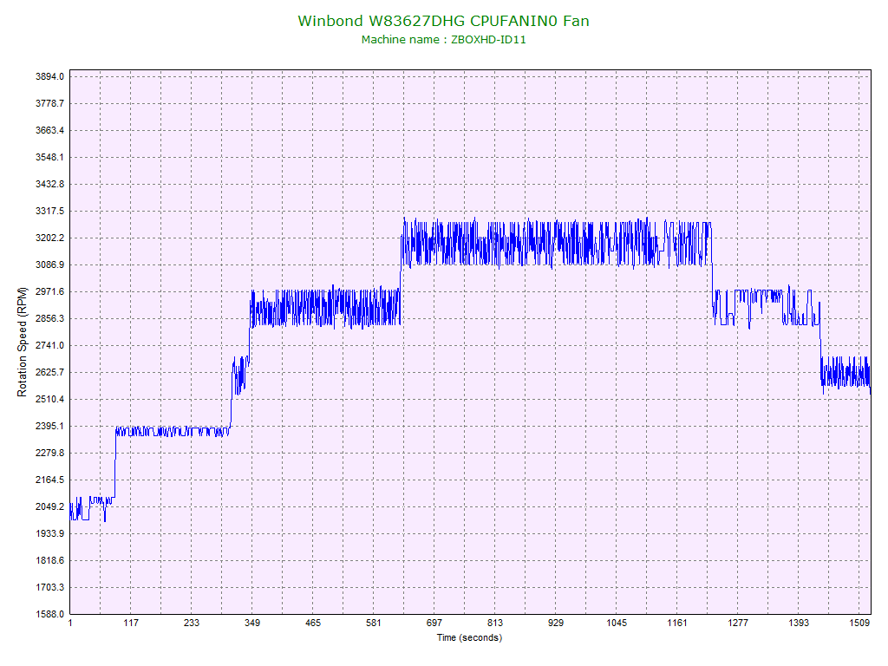Screen dimensions: 888x666
Task: Click the 3202.2 y-axis value
Action: [49, 238]
